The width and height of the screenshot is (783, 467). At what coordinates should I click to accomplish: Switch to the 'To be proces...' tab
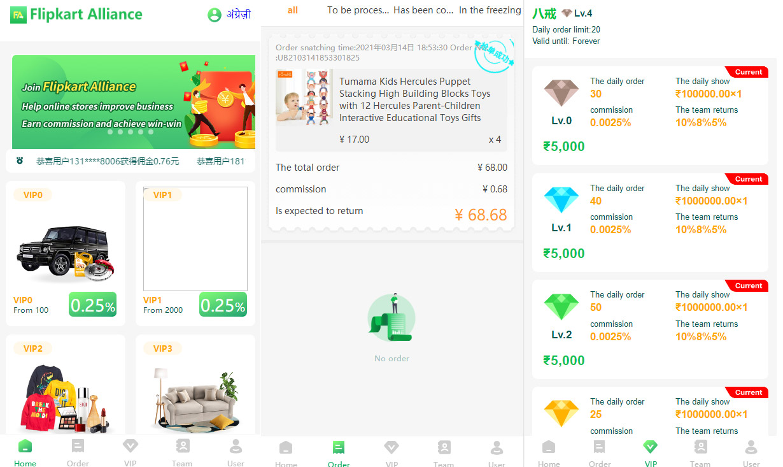pyautogui.click(x=358, y=10)
